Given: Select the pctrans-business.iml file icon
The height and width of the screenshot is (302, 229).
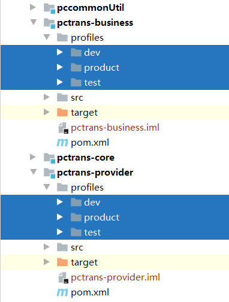Looking at the screenshot, I should [64, 128].
